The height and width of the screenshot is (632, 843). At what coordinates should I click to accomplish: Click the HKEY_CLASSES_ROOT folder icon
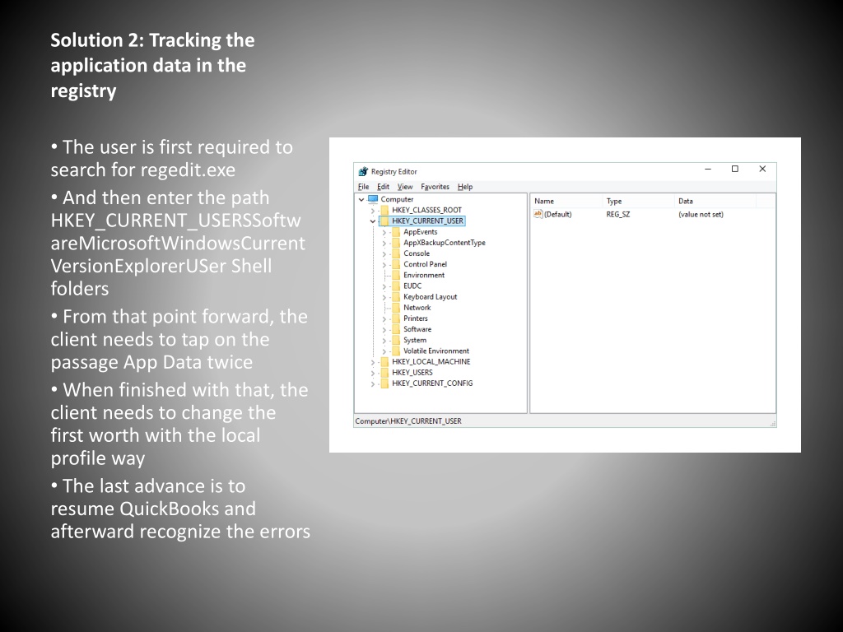[384, 210]
